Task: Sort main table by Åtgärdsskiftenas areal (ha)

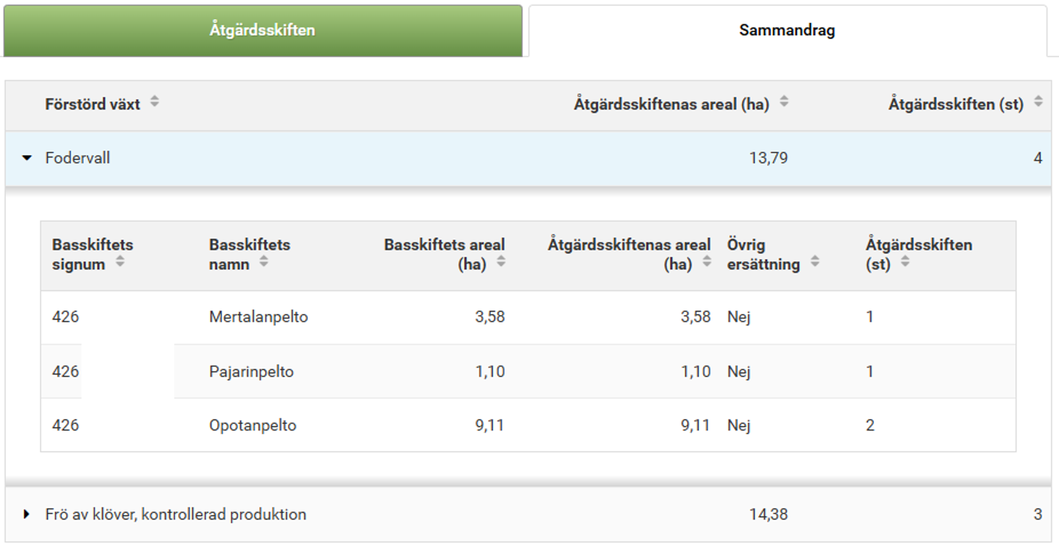Action: pyautogui.click(x=784, y=101)
